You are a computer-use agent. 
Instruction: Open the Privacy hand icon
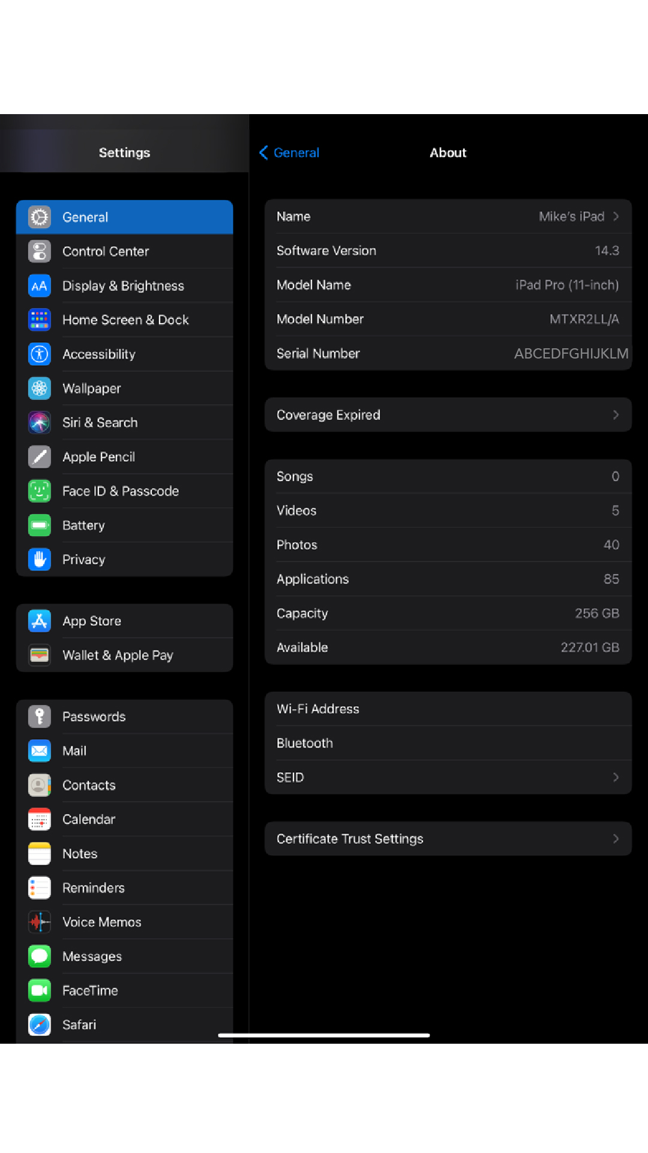(40, 560)
